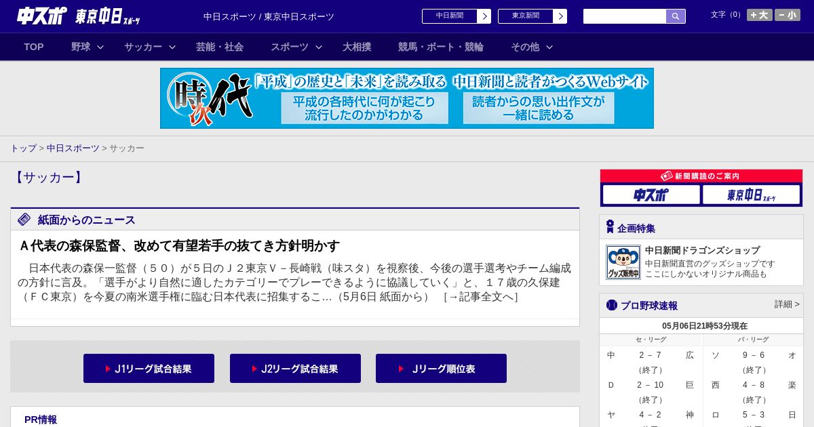This screenshot has width=814, height=427.
Task: Click the 西 4－8 楽 score row
Action: (x=754, y=385)
